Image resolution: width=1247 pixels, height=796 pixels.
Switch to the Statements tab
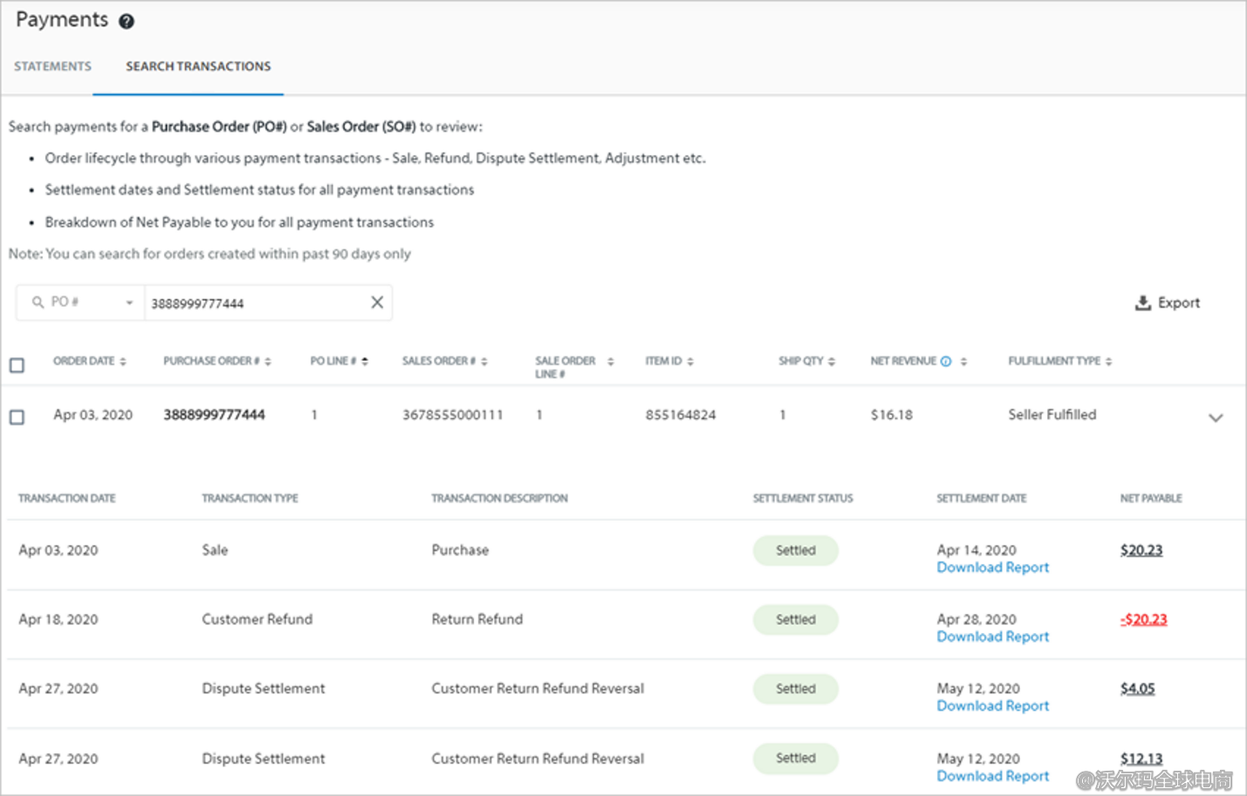52,66
